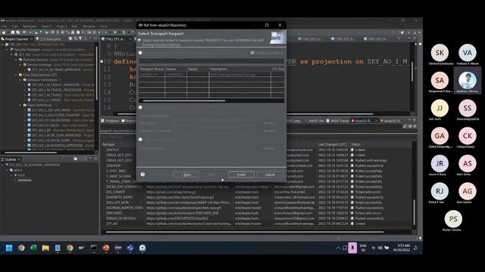Click the Cancel button in the pull dialog
Image resolution: width=485 pixels, height=272 pixels.
pos(270,175)
